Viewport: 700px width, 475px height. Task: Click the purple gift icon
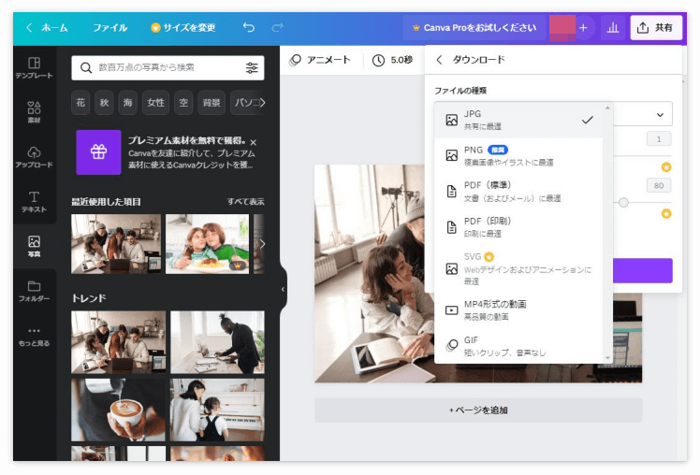98,152
